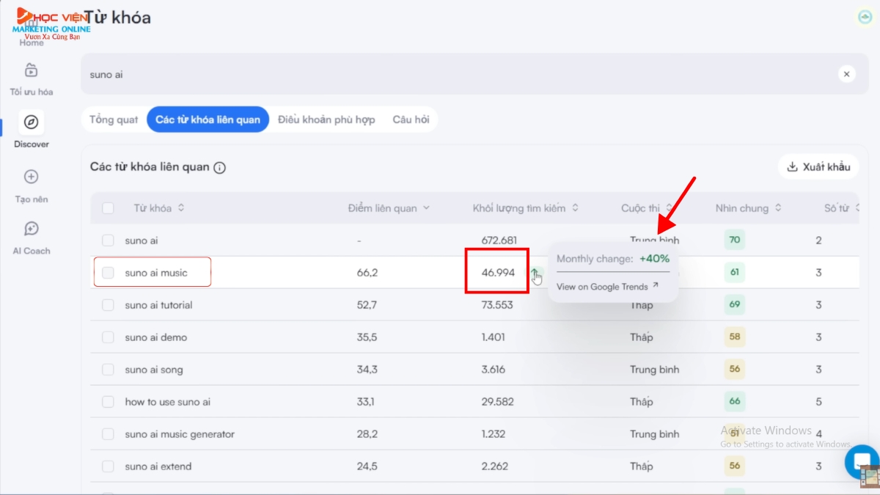Click the Xuất khẩu export button
Screen dimensions: 880x495
[x=818, y=167]
